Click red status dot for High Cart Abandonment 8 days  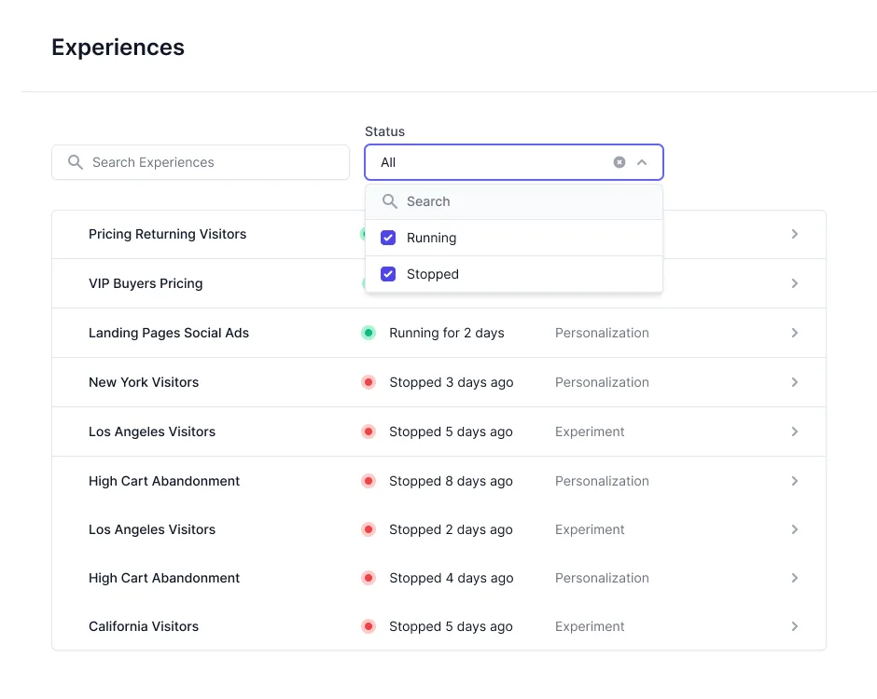coord(369,481)
